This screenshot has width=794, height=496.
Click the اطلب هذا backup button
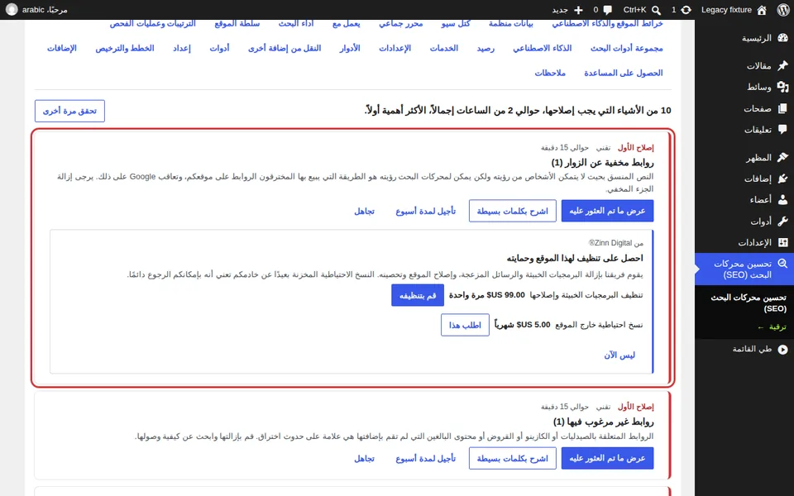[465, 325]
